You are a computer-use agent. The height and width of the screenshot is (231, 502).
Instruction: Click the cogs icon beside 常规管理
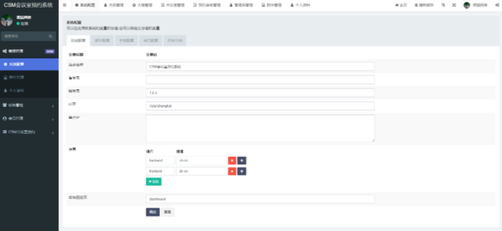tap(5, 51)
